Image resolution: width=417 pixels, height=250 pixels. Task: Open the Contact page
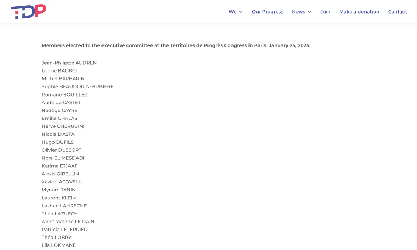(398, 12)
